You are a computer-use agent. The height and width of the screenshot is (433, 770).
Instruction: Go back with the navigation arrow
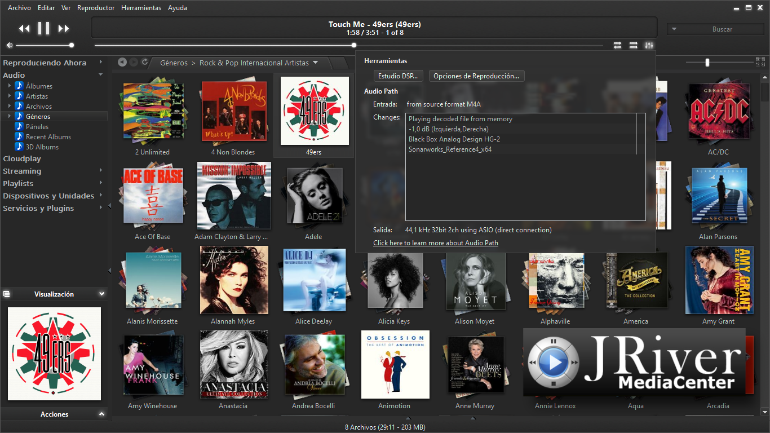[122, 62]
